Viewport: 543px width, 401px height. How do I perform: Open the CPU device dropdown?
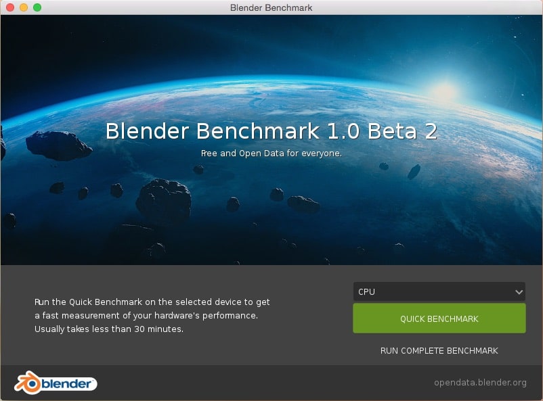tap(439, 291)
